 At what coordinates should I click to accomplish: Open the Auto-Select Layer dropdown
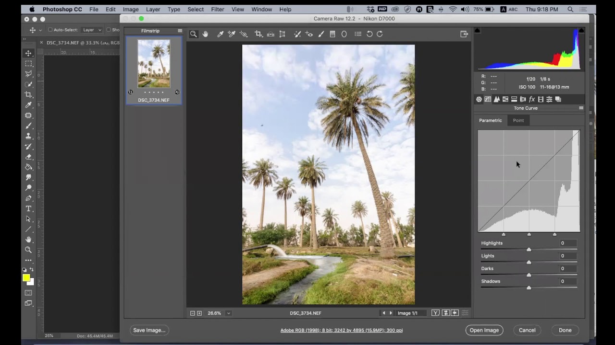click(92, 30)
